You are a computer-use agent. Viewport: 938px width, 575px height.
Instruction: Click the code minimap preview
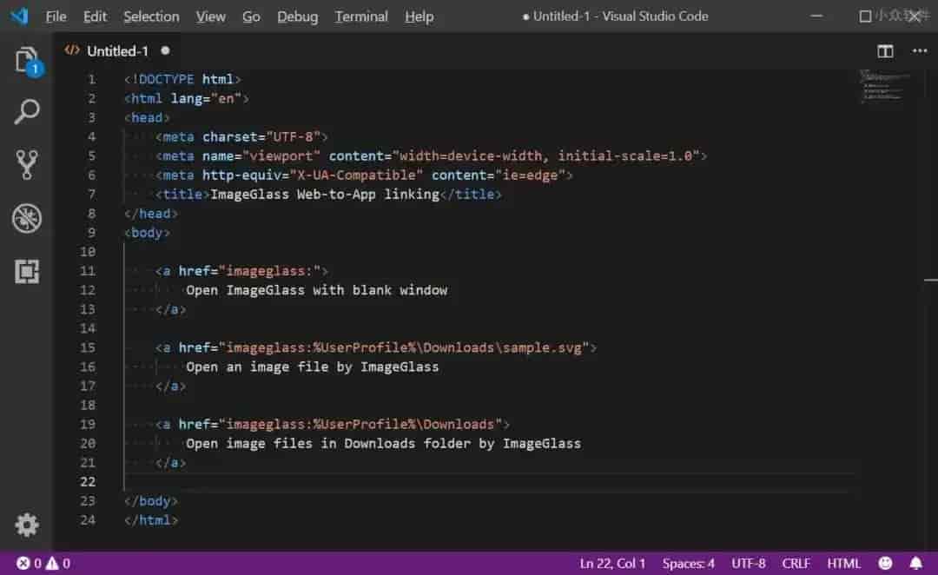884,86
